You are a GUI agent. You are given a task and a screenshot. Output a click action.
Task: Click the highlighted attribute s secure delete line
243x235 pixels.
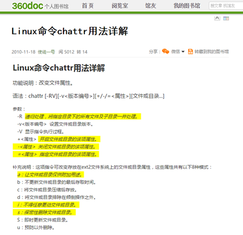(x=44, y=212)
